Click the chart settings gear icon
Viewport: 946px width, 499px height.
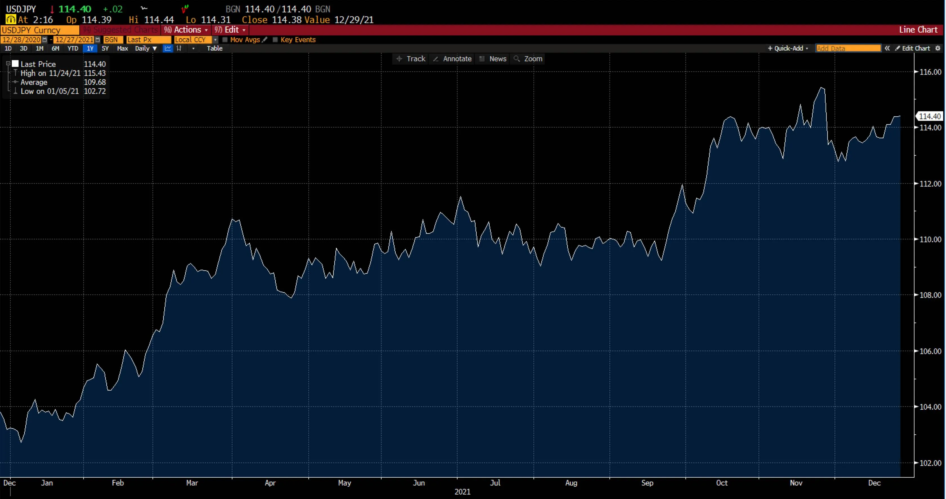(x=938, y=48)
